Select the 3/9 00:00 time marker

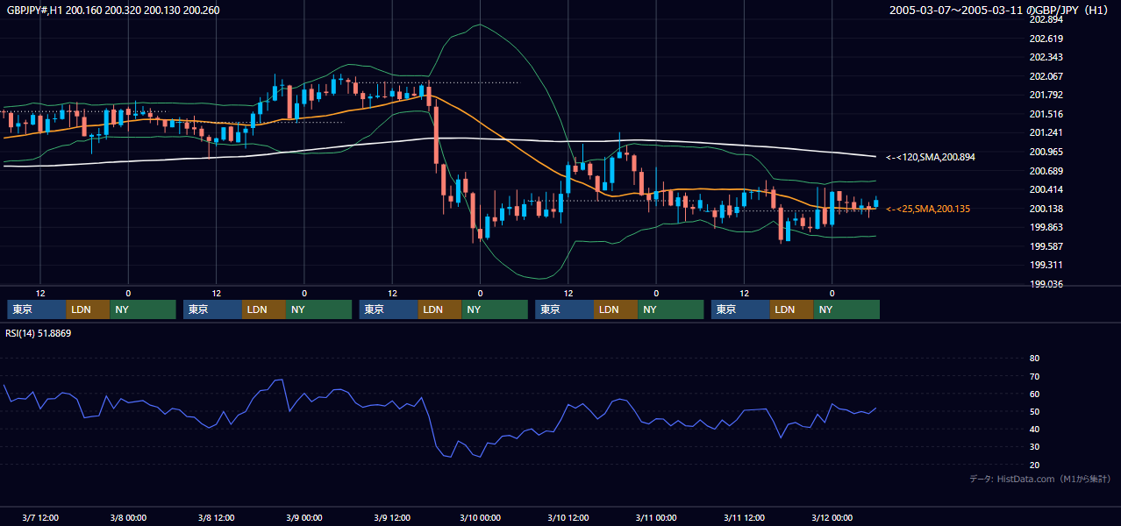304,518
